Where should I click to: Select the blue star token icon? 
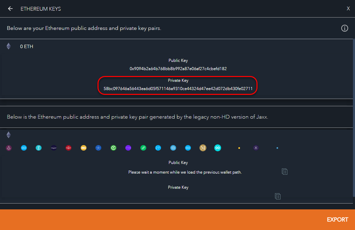point(99,148)
